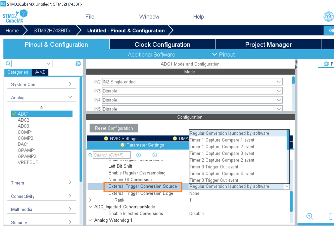
Task: Open the NVIC Settings tab
Action: 121,139
